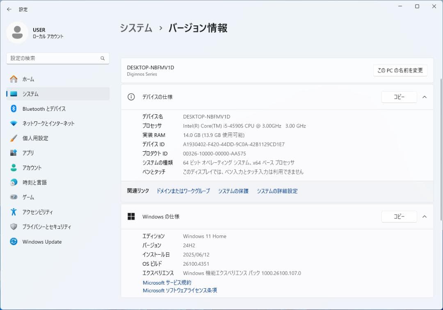Click the ペンとタッチ value text

[243, 172]
